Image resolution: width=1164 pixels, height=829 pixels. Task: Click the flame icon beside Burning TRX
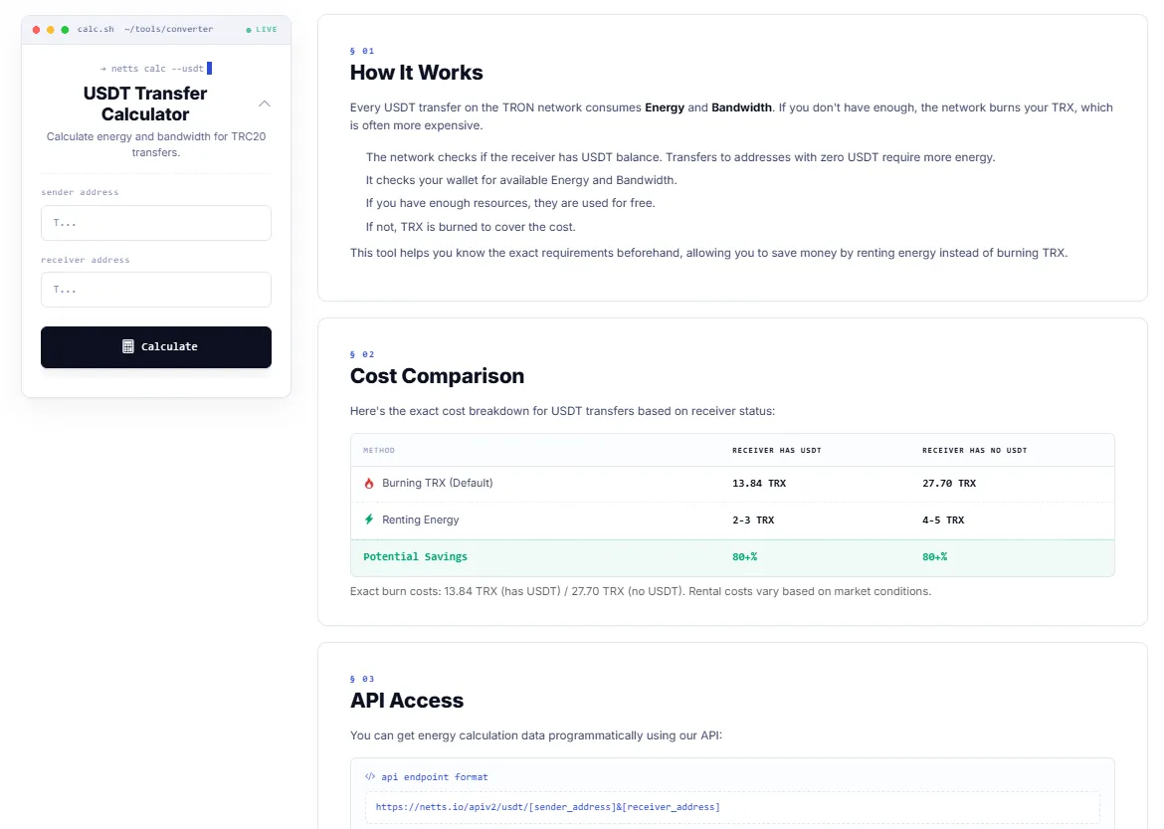[x=369, y=483]
